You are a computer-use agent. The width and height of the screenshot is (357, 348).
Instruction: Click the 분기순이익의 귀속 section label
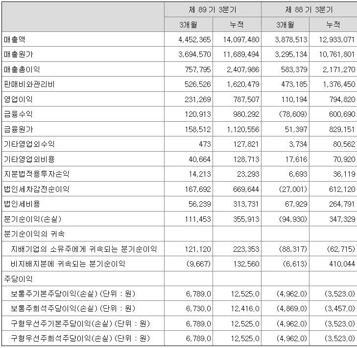coord(34,234)
